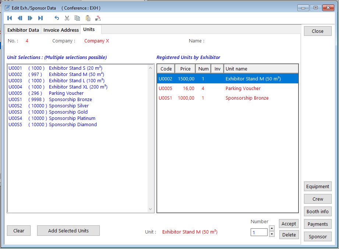
Task: Click the undo arrow icon
Action: point(57,18)
